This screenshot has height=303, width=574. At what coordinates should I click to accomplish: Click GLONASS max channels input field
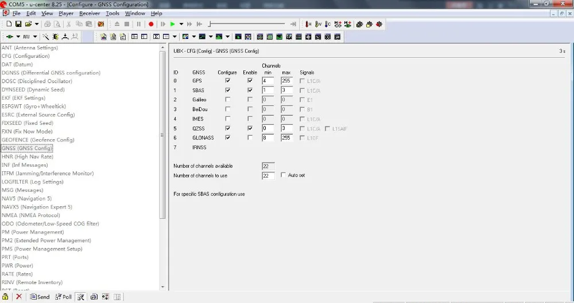[286, 138]
